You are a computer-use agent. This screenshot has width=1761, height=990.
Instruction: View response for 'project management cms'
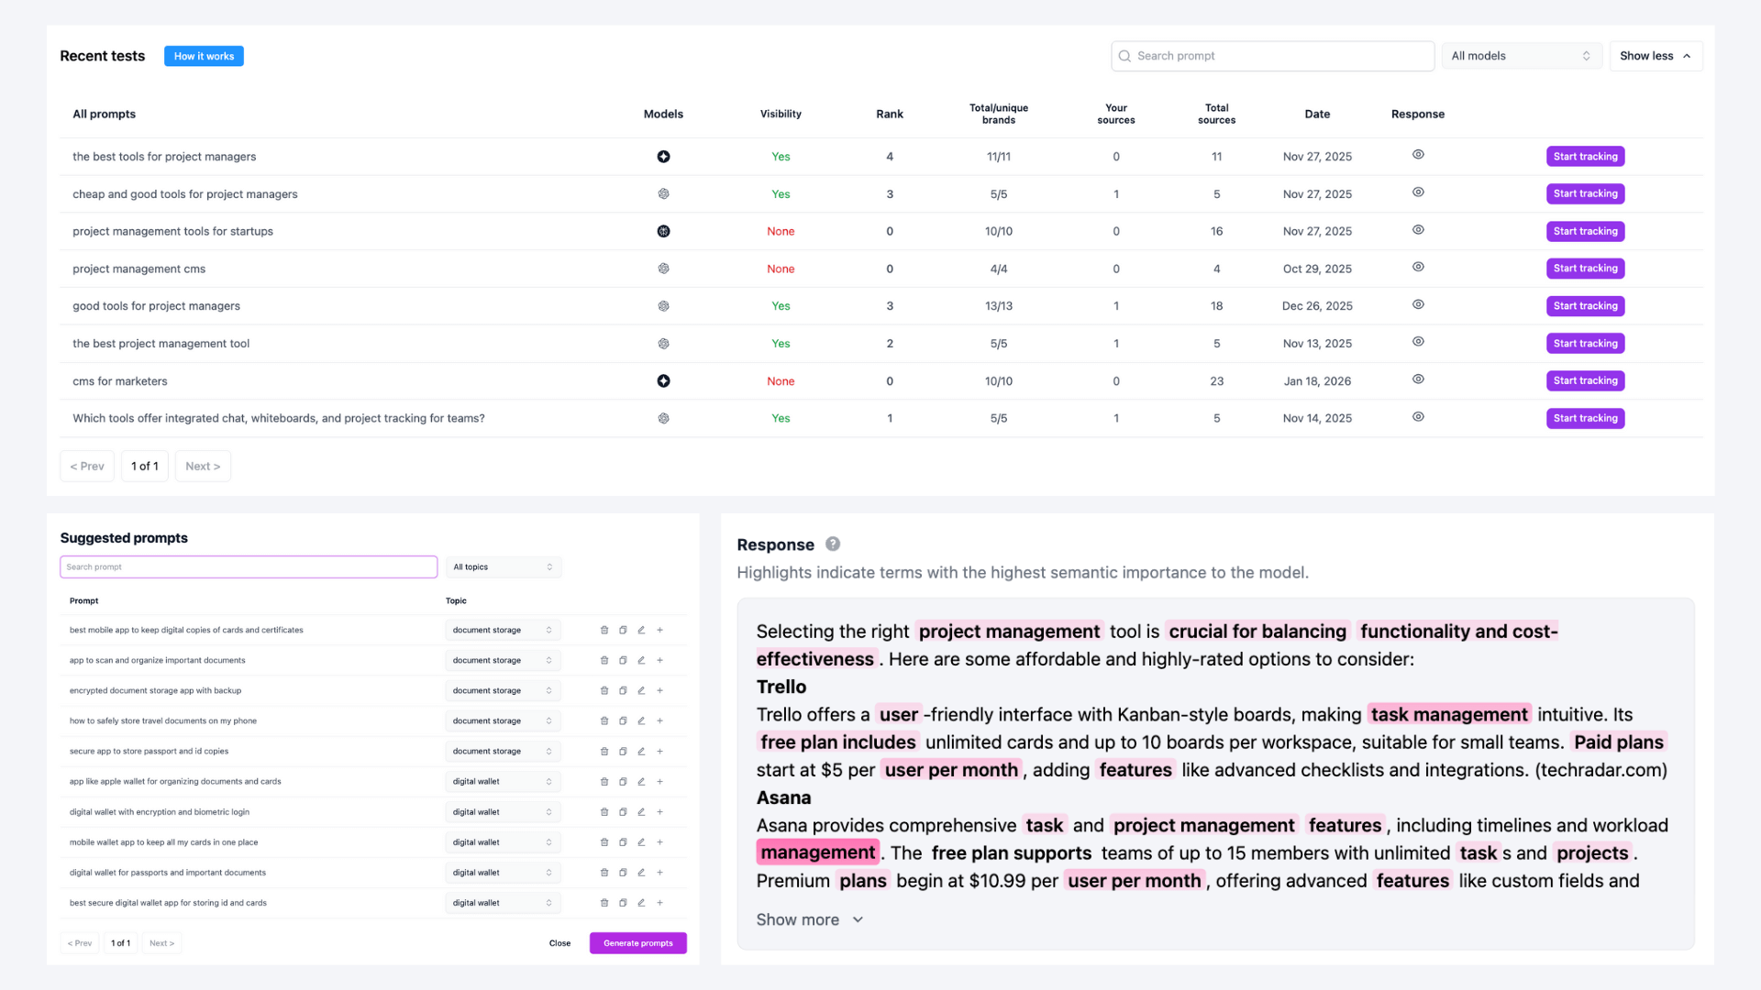click(1418, 268)
